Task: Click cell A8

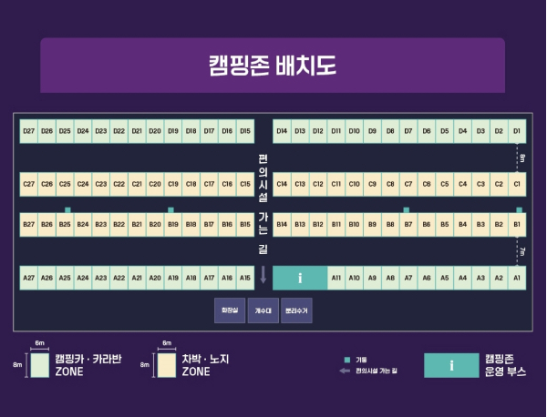Action: click(x=390, y=278)
